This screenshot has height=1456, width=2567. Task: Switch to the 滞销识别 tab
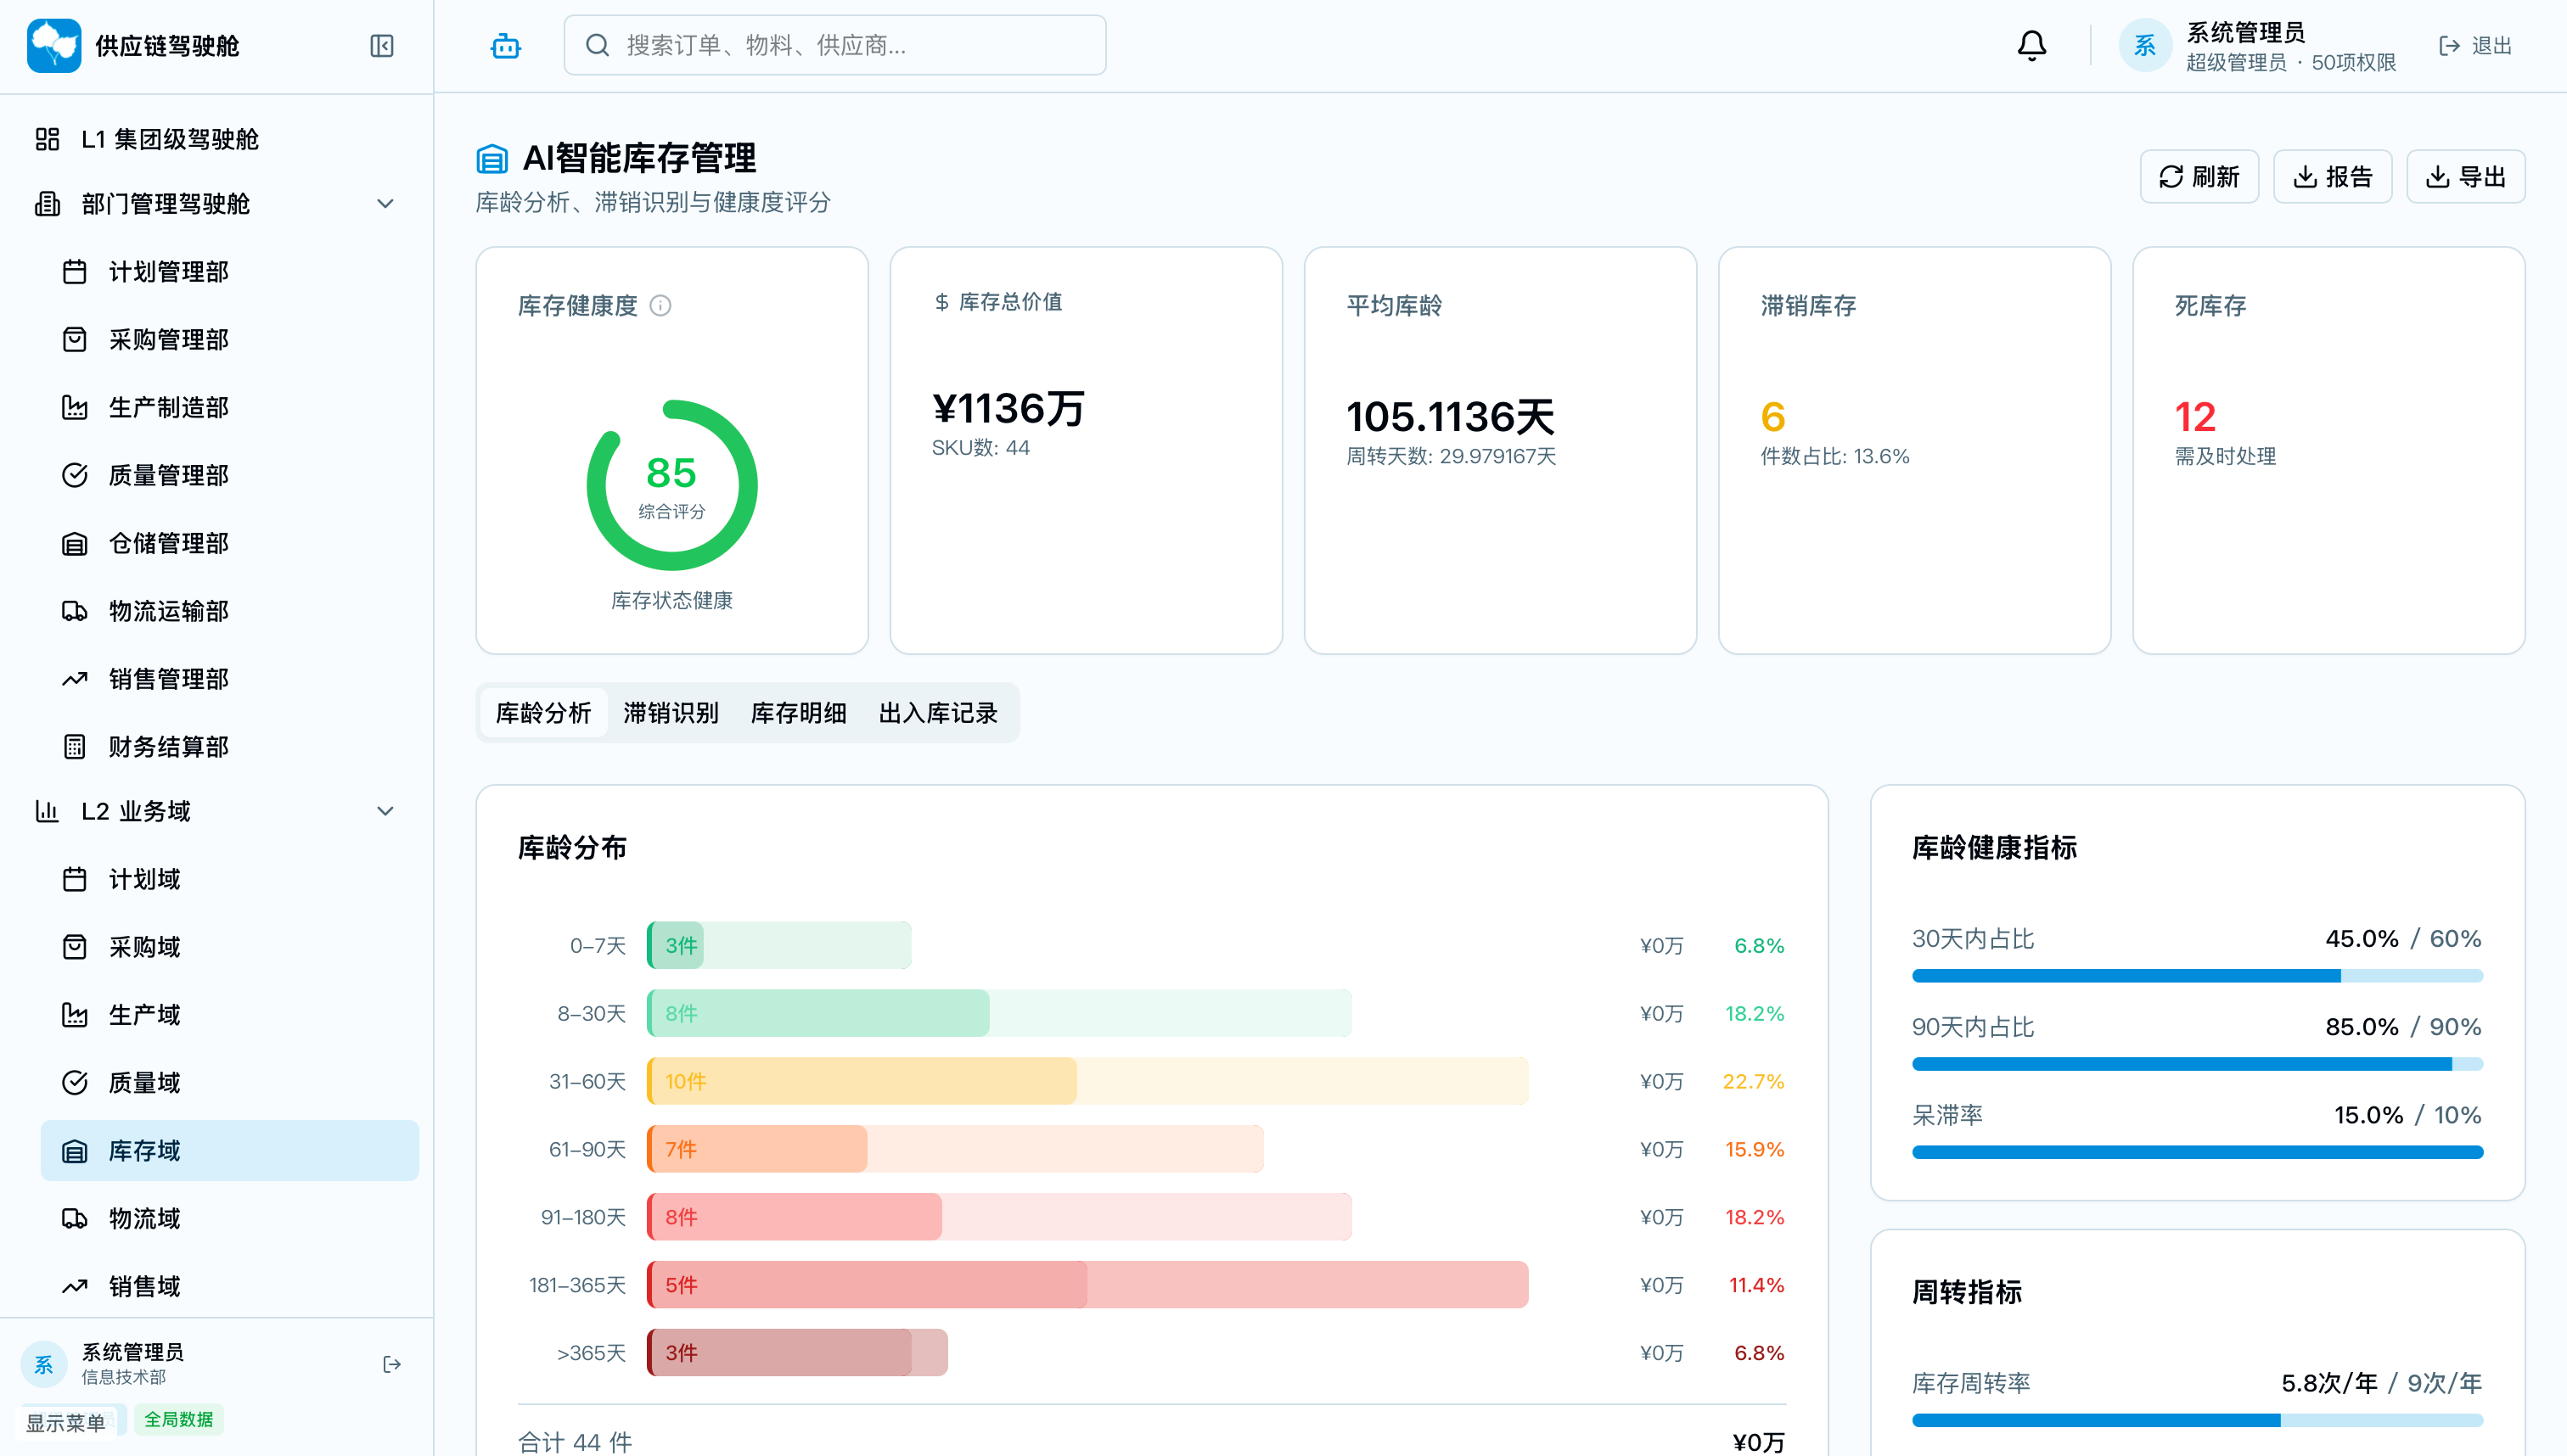[671, 713]
